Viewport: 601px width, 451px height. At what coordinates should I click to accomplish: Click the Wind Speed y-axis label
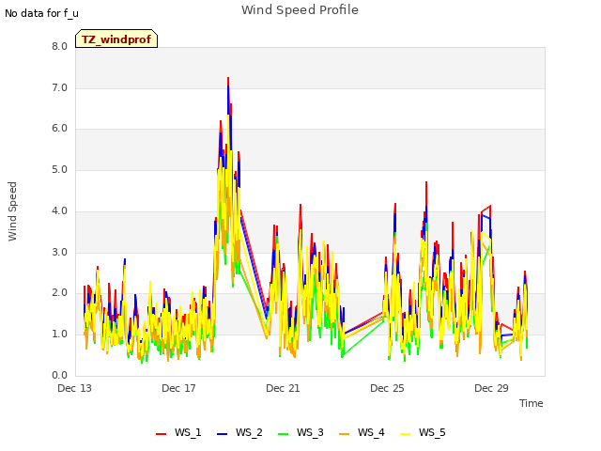pos(12,211)
